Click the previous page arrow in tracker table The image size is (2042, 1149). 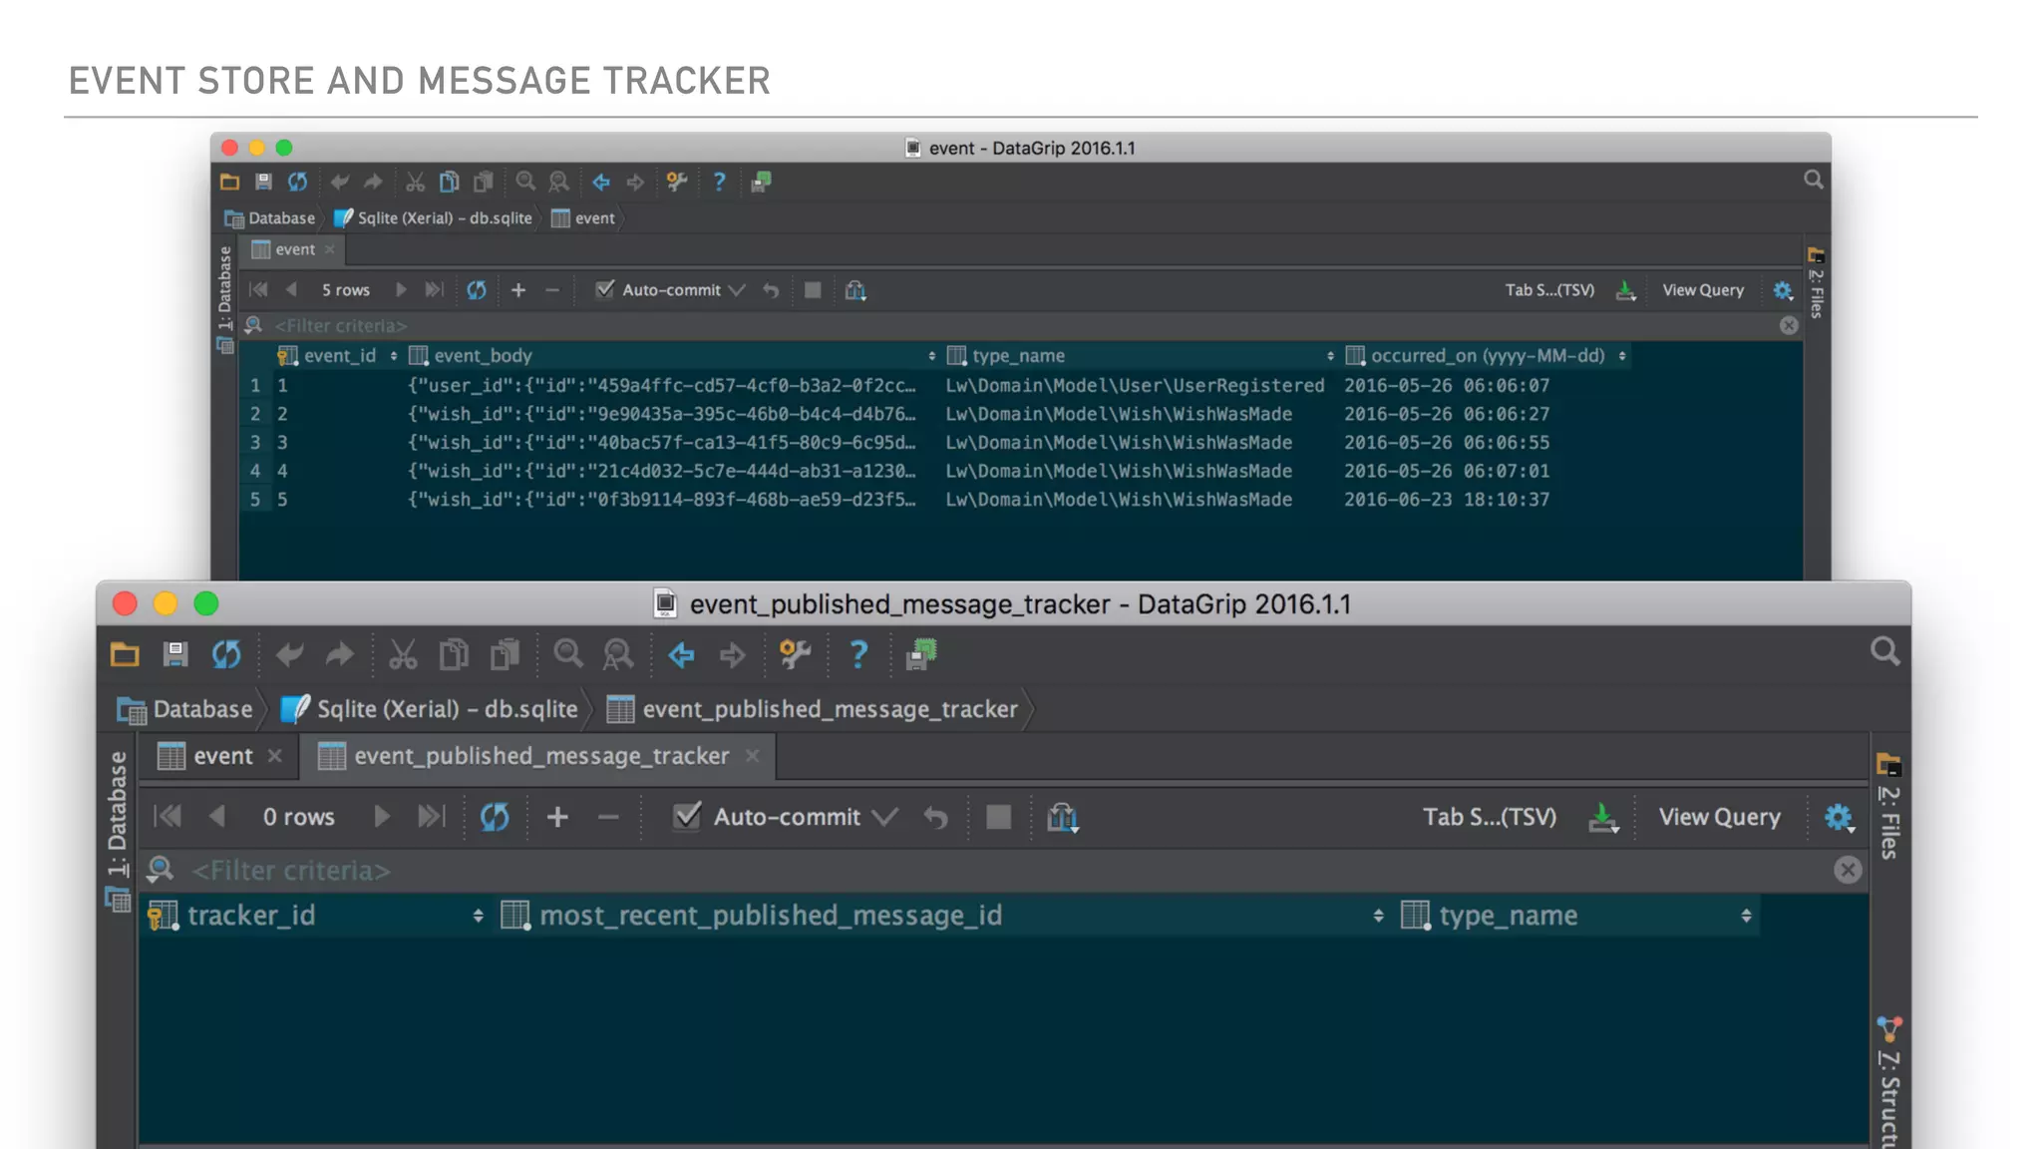[x=217, y=817]
